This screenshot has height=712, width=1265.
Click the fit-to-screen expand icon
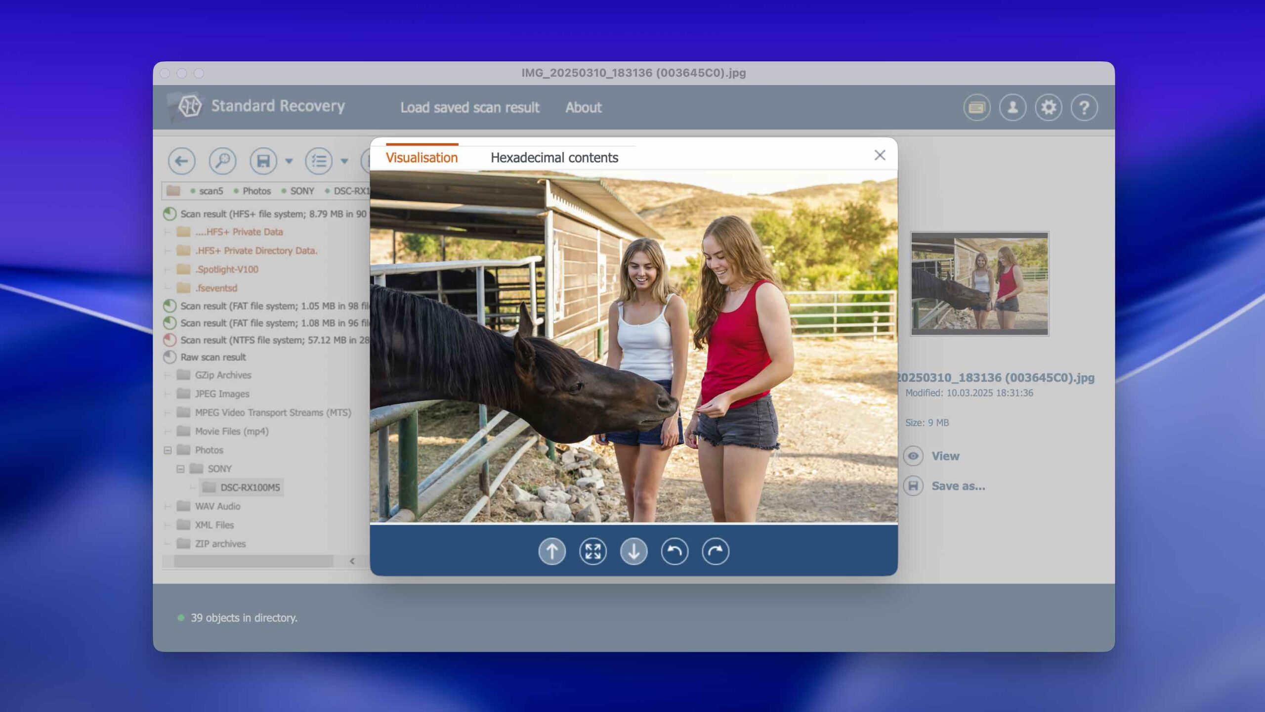tap(592, 551)
